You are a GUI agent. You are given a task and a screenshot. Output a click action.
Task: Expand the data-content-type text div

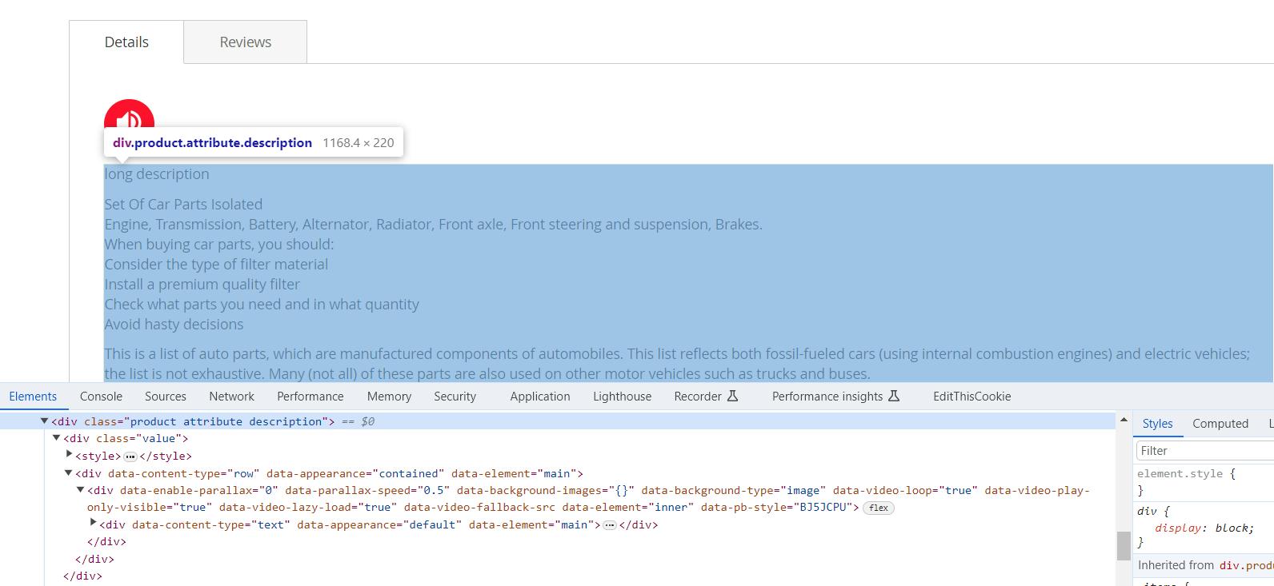tap(93, 524)
